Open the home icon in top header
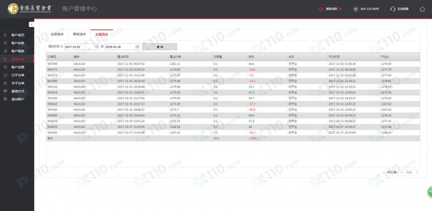This screenshot has width=432, height=211. (422, 9)
